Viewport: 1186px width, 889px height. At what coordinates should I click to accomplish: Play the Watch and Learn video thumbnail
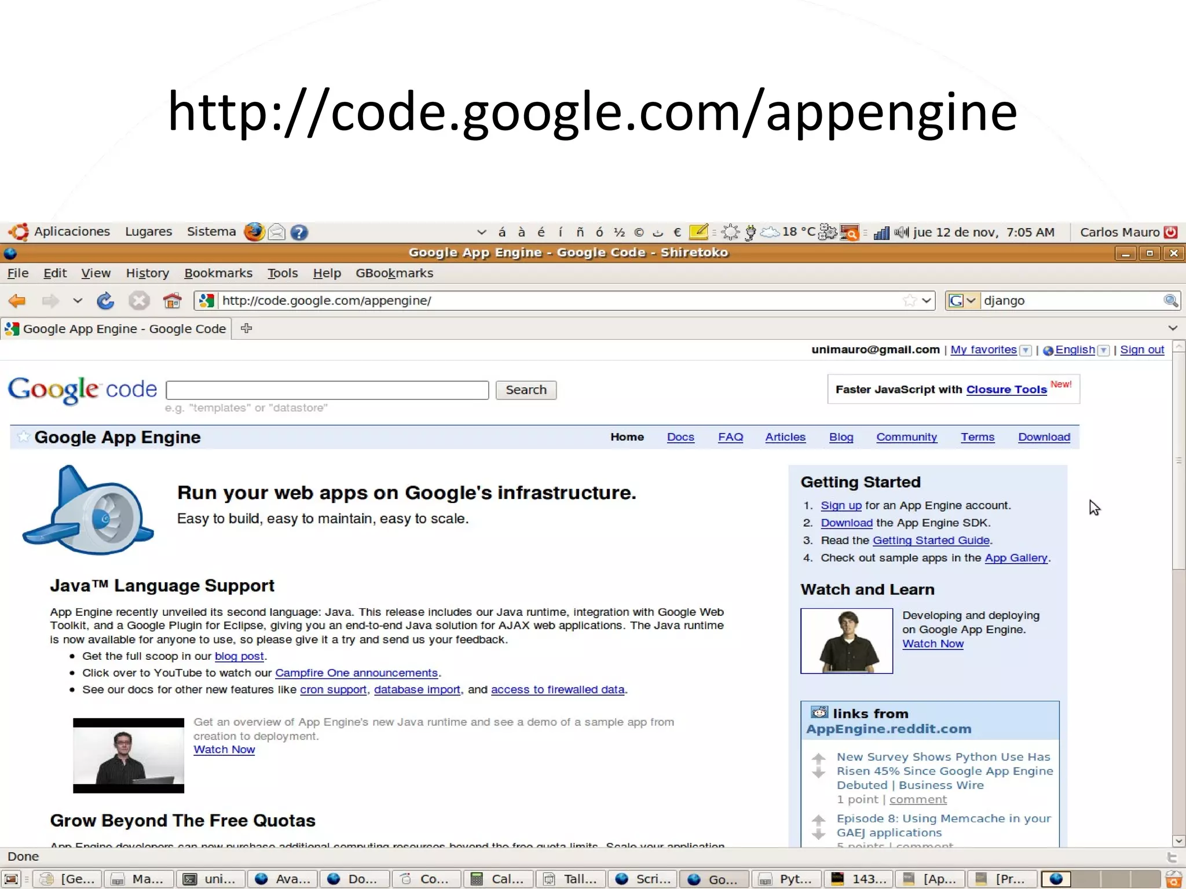click(x=846, y=641)
